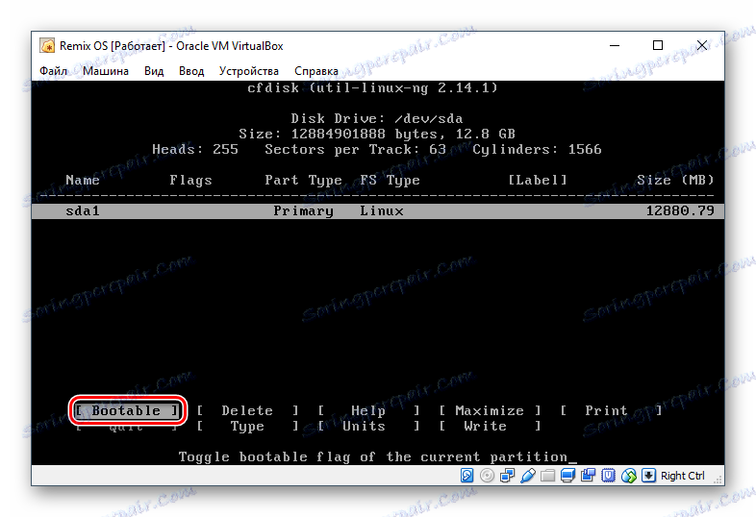Toggle the mouse integration indicator icon

[629, 476]
